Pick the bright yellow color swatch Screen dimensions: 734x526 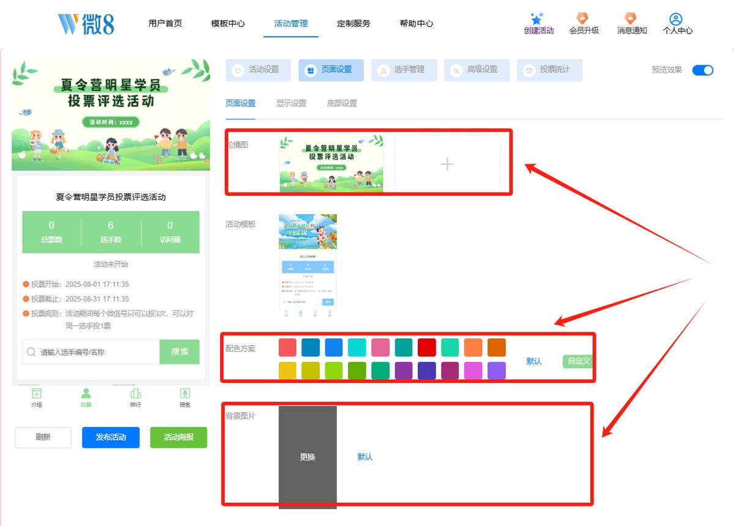click(287, 371)
